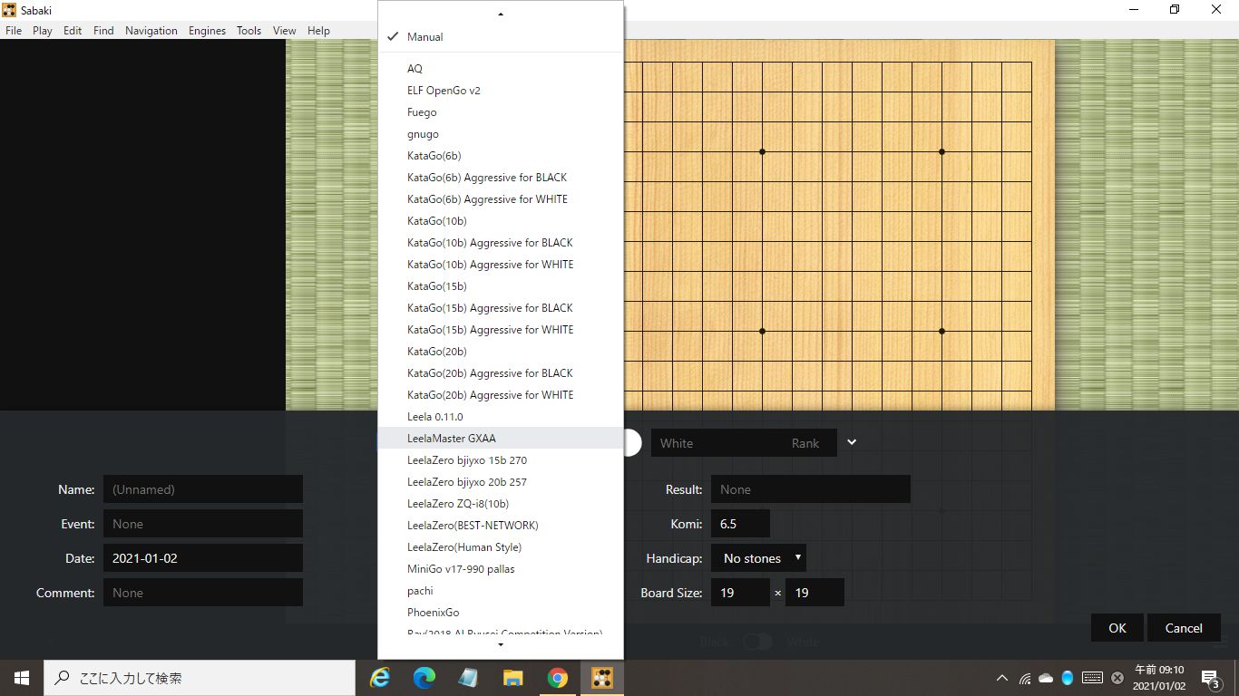Screen dimensions: 1239x696
Task: Open the Handicap 'No stones' dropdown
Action: click(758, 558)
